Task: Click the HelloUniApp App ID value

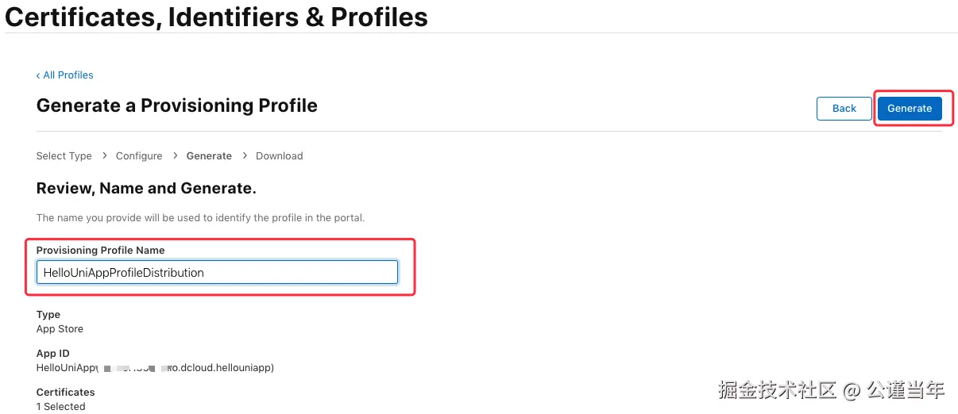Action: tap(155, 368)
